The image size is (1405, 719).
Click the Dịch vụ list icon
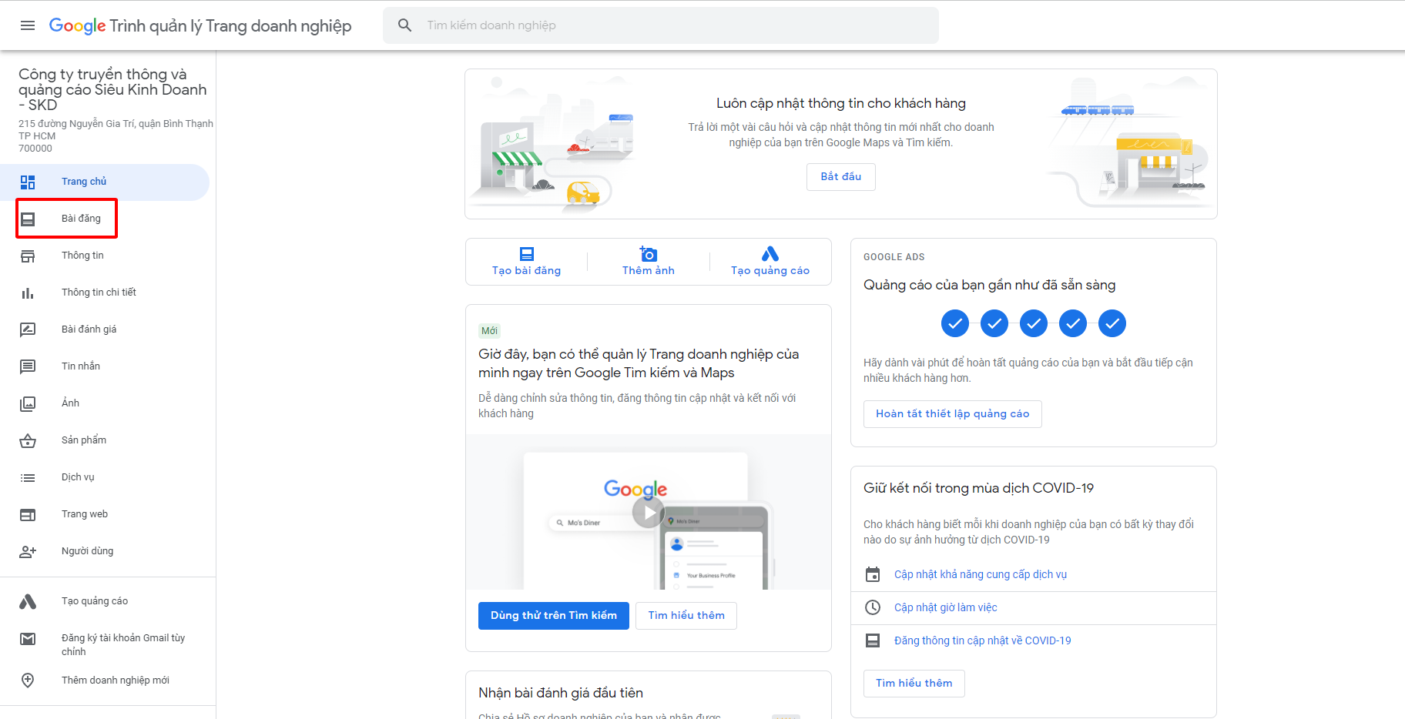click(28, 478)
